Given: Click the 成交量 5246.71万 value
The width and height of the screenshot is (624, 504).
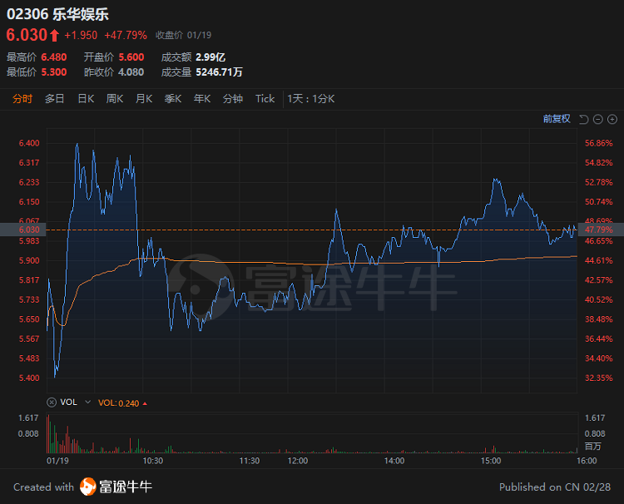Looking at the screenshot, I should [x=219, y=72].
